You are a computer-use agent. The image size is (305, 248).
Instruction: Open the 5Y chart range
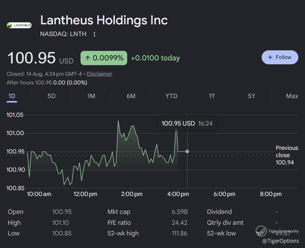click(252, 96)
